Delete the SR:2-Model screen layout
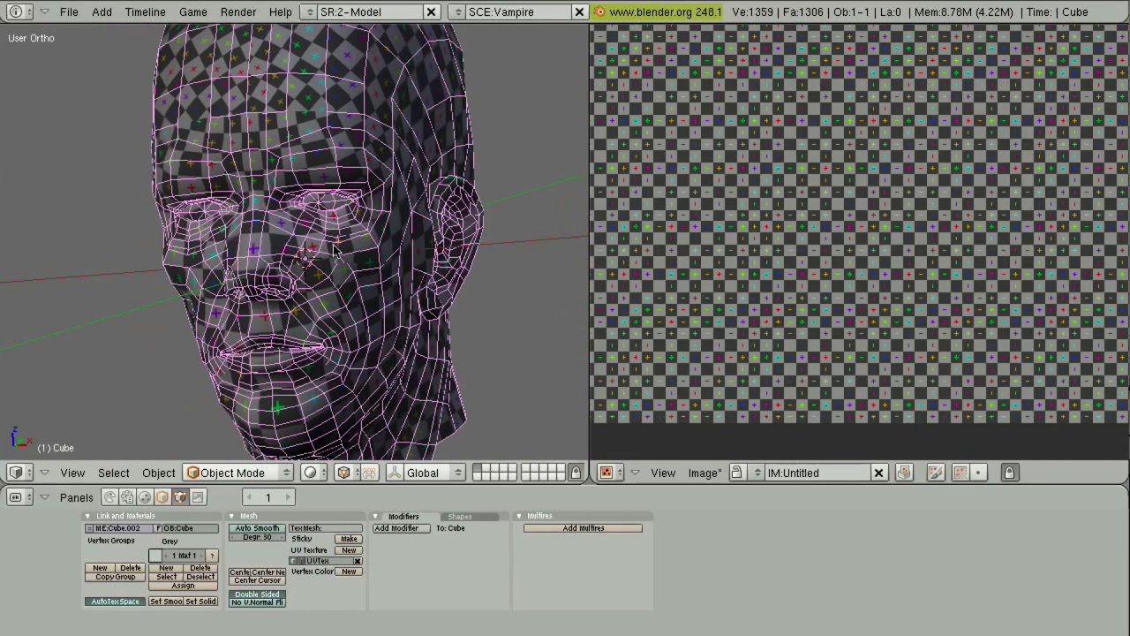This screenshot has height=636, width=1130. (x=431, y=12)
